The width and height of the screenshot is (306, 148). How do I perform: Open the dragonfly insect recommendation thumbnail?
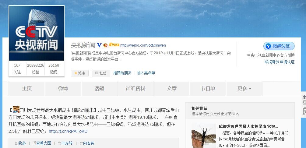[204, 136]
